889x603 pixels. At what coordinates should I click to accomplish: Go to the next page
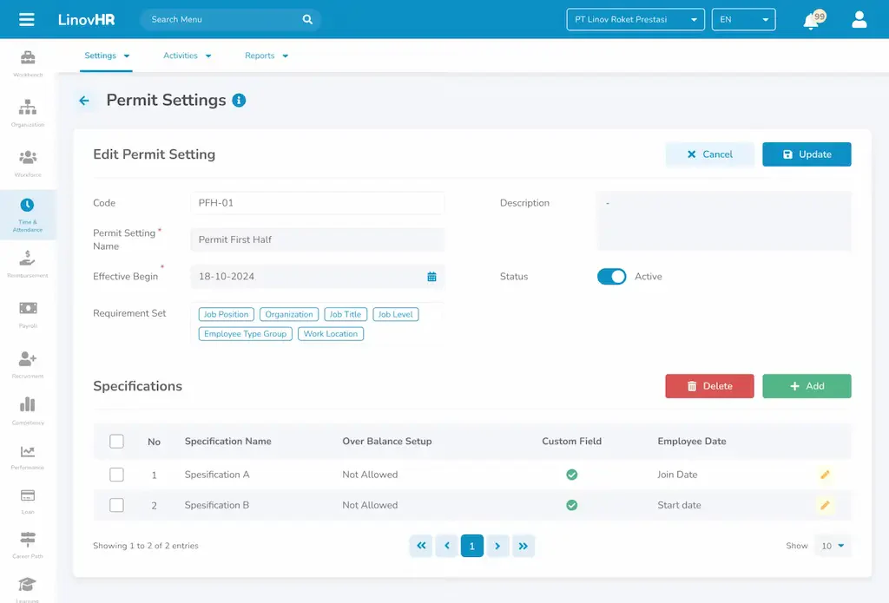(497, 546)
